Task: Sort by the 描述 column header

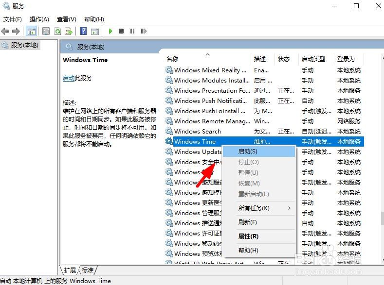Action: 263,59
